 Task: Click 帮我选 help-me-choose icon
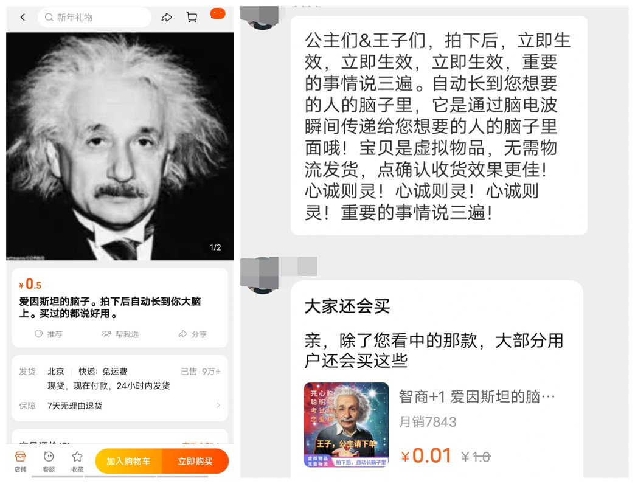pos(120,334)
